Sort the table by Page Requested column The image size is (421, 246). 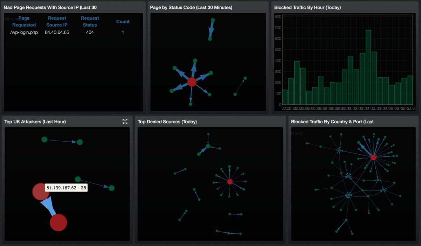pyautogui.click(x=24, y=21)
